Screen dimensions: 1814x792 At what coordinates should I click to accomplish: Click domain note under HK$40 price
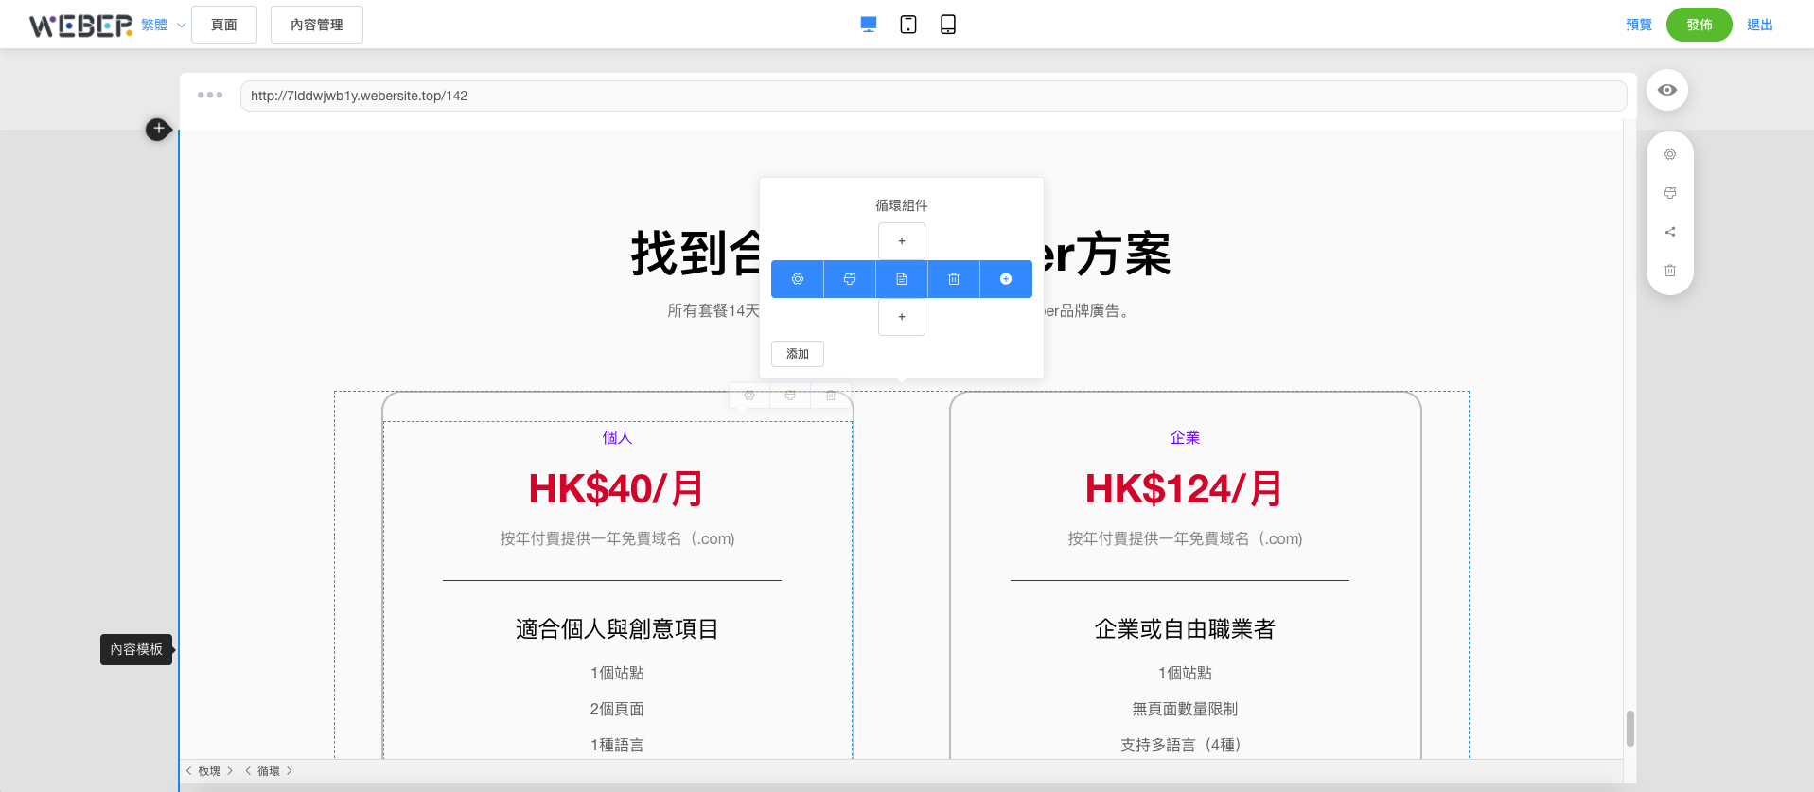617,538
